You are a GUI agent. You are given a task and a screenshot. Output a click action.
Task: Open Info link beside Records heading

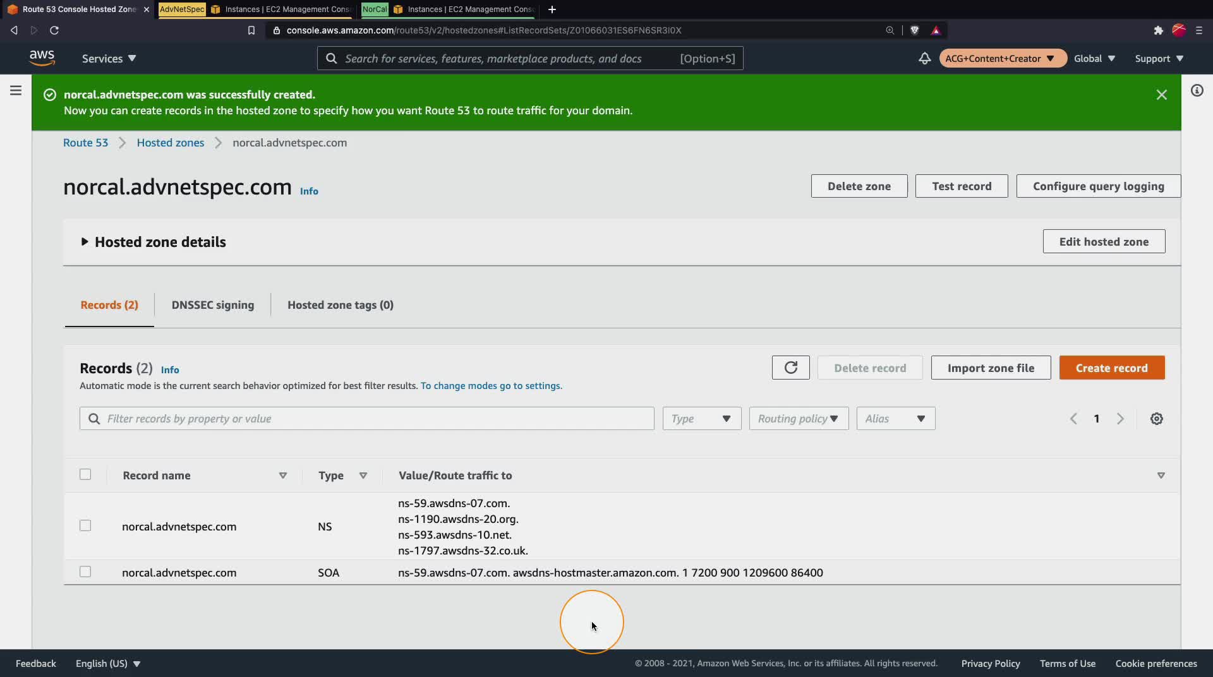pyautogui.click(x=170, y=370)
